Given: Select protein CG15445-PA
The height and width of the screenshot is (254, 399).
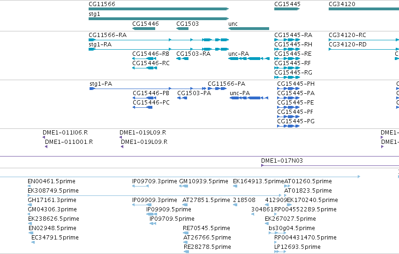Looking at the screenshot, I should (x=288, y=98).
